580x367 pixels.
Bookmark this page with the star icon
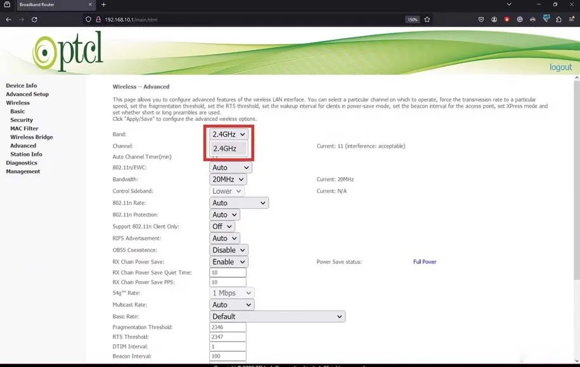(x=427, y=20)
